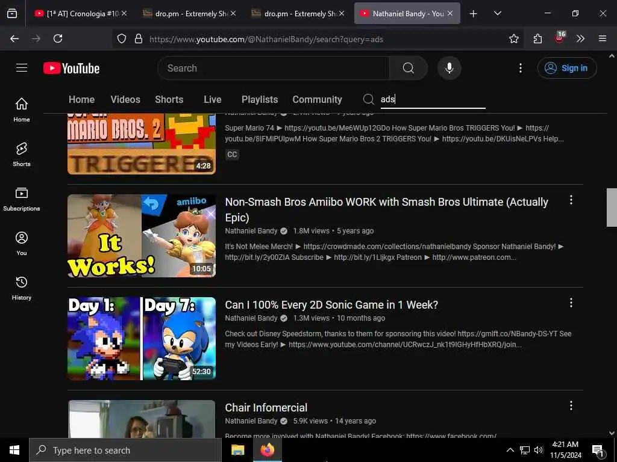This screenshot has height=462, width=617.
Task: Close the Cronologia #10 tab
Action: (124, 13)
